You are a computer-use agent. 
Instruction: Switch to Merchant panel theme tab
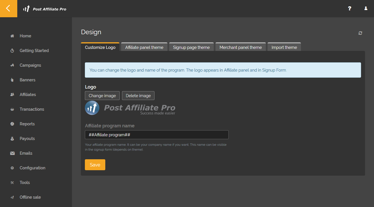[x=241, y=47]
